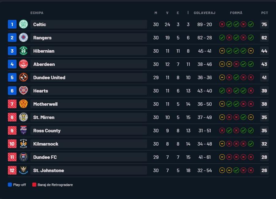Screen dimensions: 276x199
Task: Click the V wins column header
Action: pyautogui.click(x=167, y=13)
